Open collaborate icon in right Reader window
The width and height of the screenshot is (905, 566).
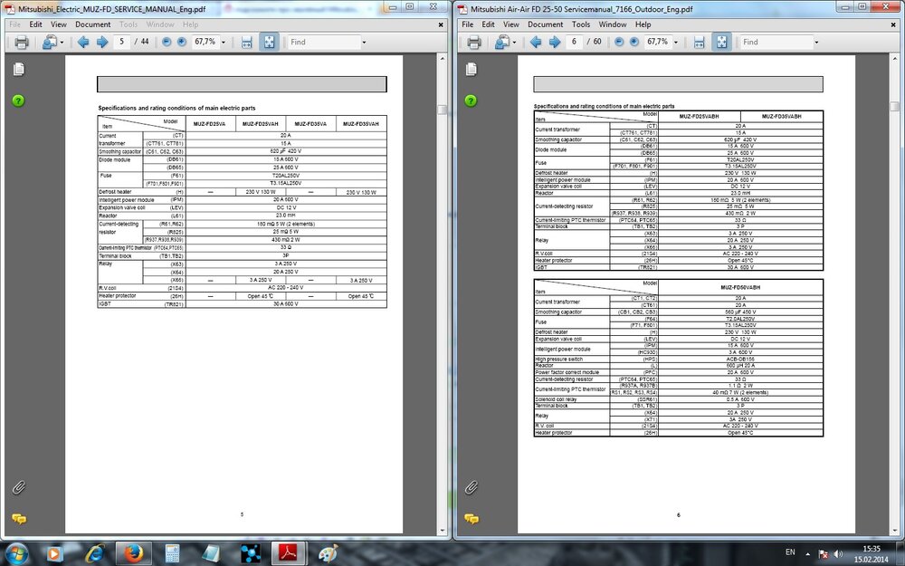502,43
